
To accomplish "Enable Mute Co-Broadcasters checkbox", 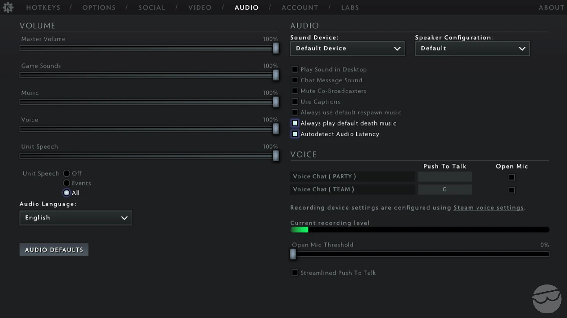I will (x=295, y=91).
